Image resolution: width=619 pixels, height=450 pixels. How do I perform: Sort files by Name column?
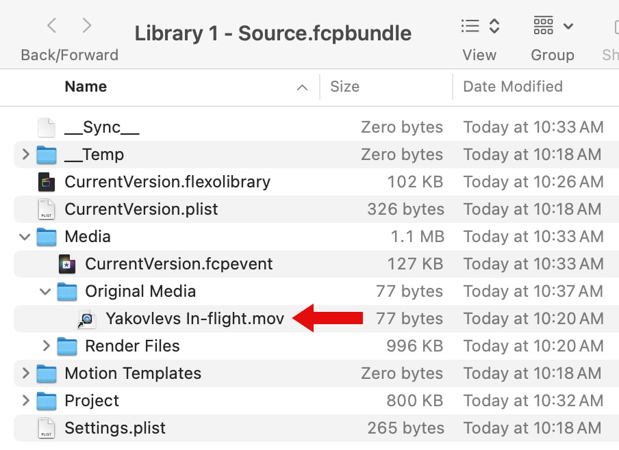pos(86,87)
